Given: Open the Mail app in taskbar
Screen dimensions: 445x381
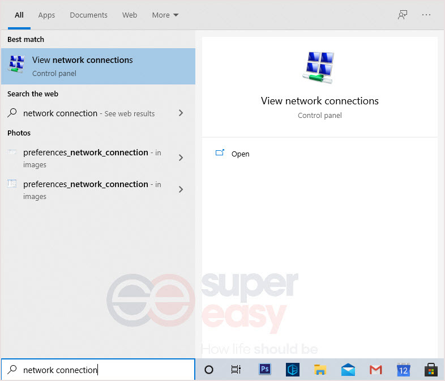Looking at the screenshot, I should click(348, 370).
